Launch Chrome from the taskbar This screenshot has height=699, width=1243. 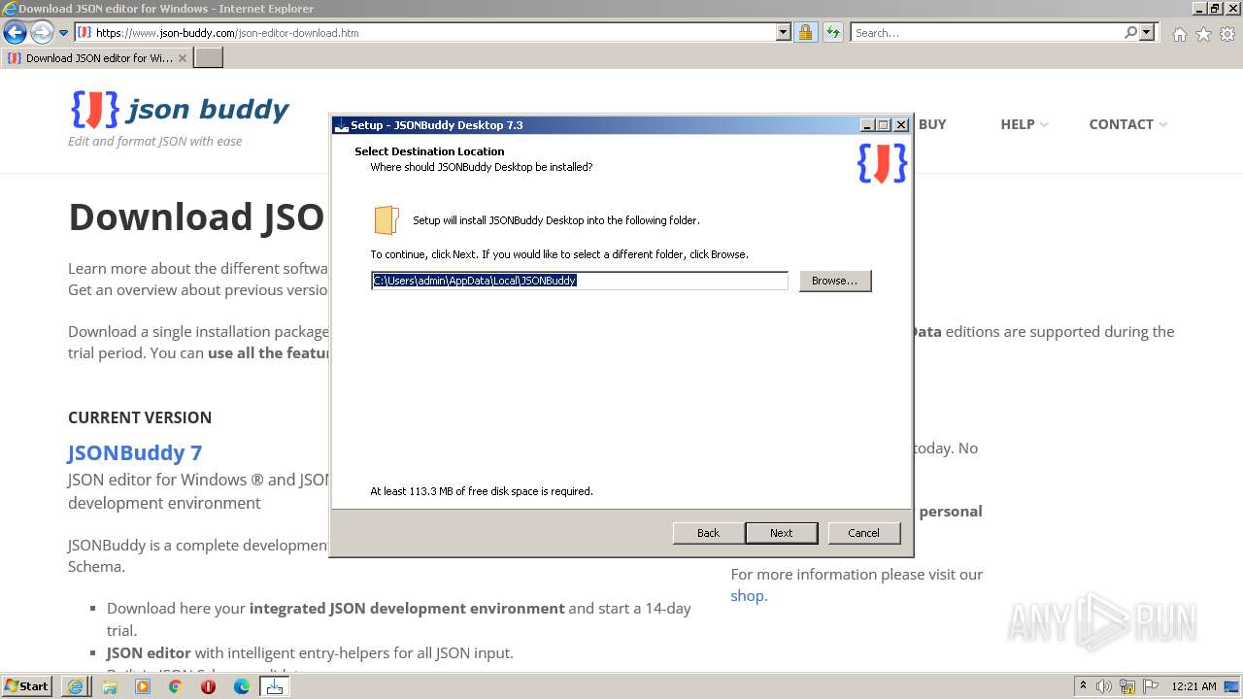coord(176,686)
